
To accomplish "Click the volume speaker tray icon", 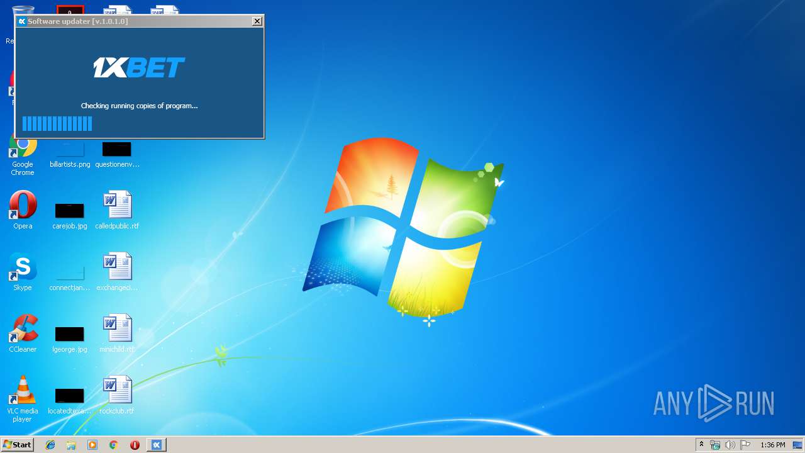I will (730, 445).
